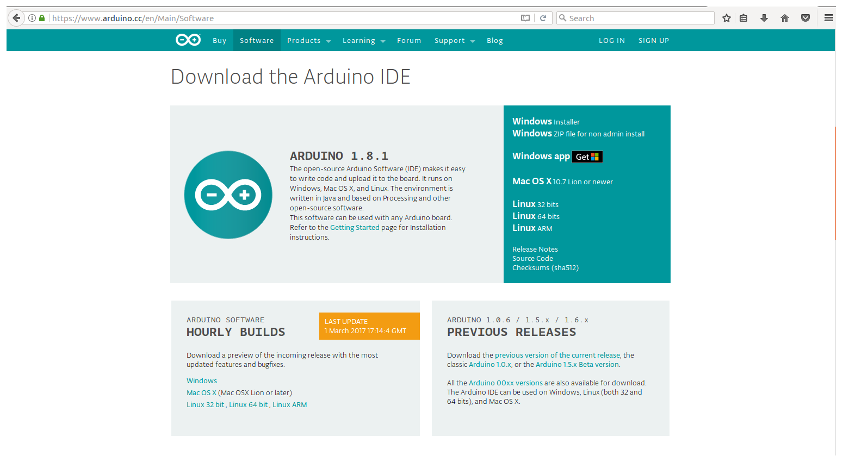Image resolution: width=843 pixels, height=462 pixels.
Task: Click the Windows app link
Action: point(541,156)
